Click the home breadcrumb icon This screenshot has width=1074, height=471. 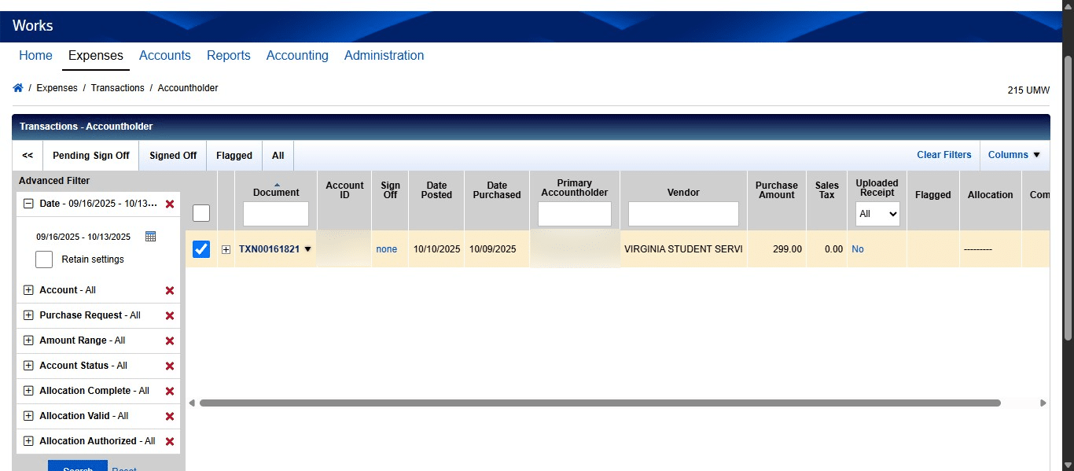(x=17, y=87)
